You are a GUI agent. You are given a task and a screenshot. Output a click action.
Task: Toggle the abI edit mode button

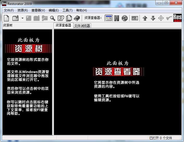coord(135,18)
